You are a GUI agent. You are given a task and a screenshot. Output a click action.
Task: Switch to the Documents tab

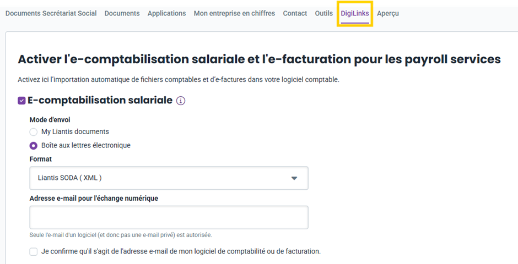(122, 14)
